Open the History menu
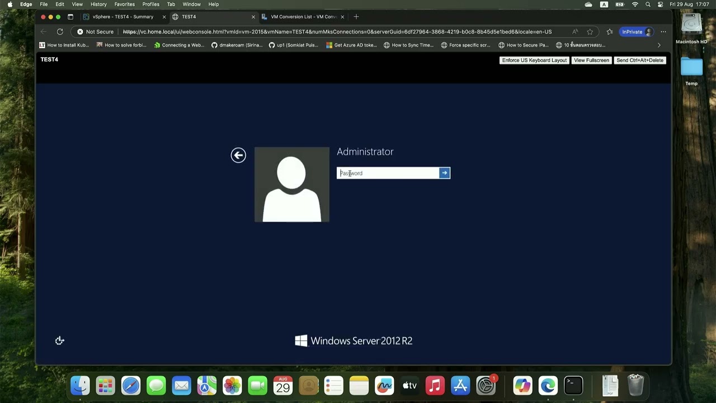This screenshot has width=716, height=403. [x=98, y=4]
